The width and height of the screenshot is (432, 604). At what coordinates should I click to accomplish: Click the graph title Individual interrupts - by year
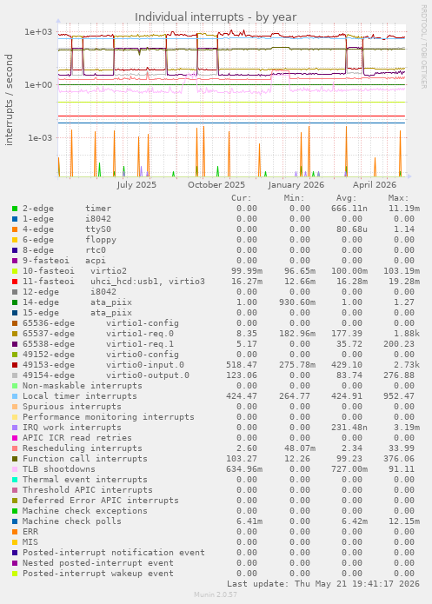pos(216,17)
